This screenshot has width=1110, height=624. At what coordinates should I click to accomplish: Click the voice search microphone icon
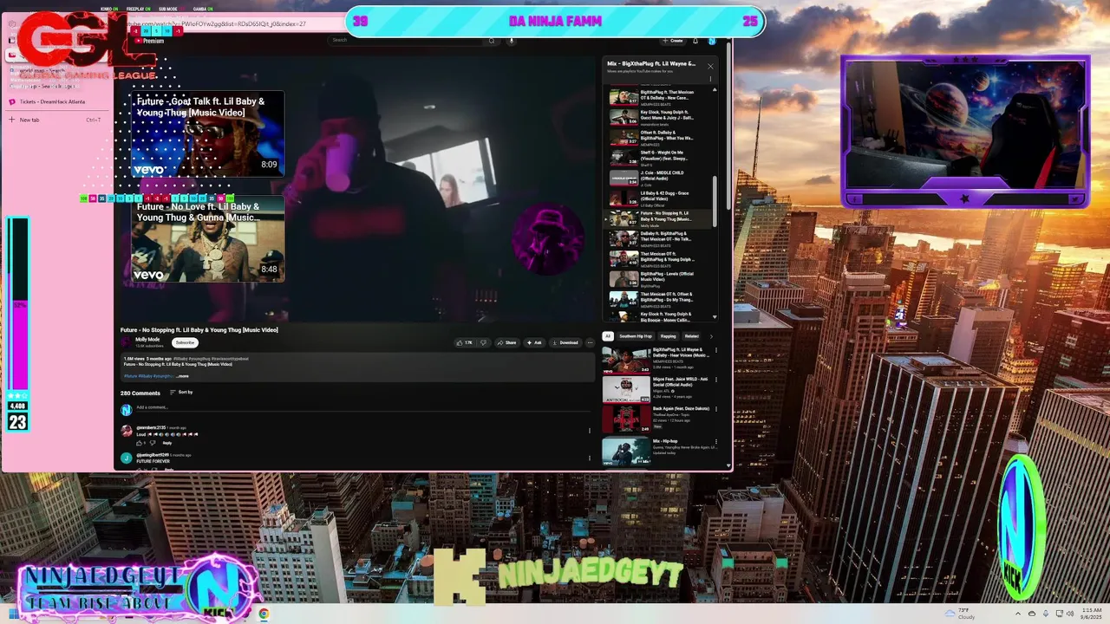[x=512, y=41]
